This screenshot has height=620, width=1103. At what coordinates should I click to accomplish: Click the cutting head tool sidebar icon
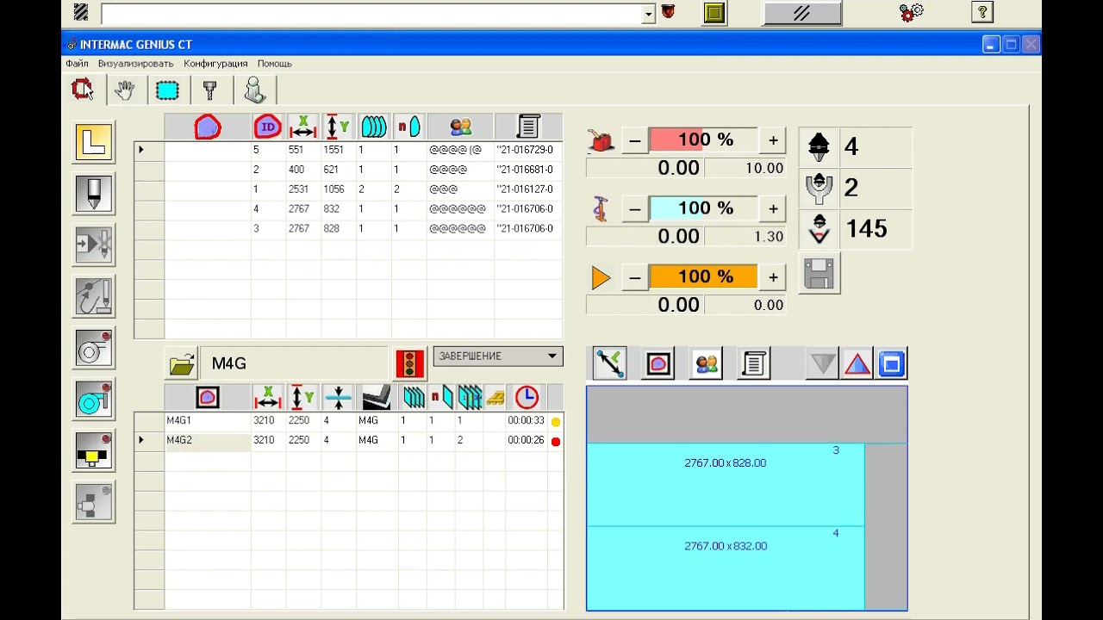tap(93, 193)
